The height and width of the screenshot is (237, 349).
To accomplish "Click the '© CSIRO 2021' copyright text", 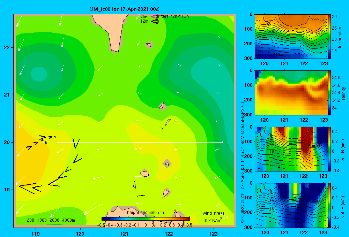I will 243,208.
